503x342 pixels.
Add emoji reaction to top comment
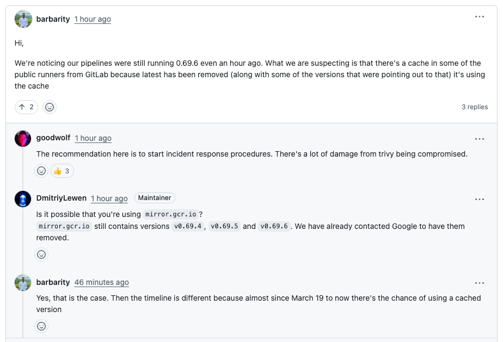coord(50,107)
